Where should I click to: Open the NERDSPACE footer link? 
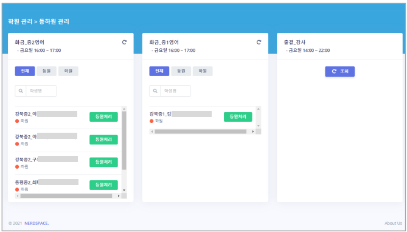(37, 223)
